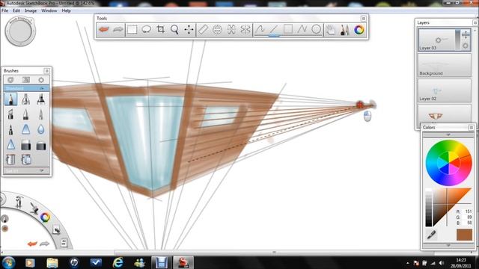The height and width of the screenshot is (269, 479).
Task: Enable the Ruler guide tool
Action: 203,30
